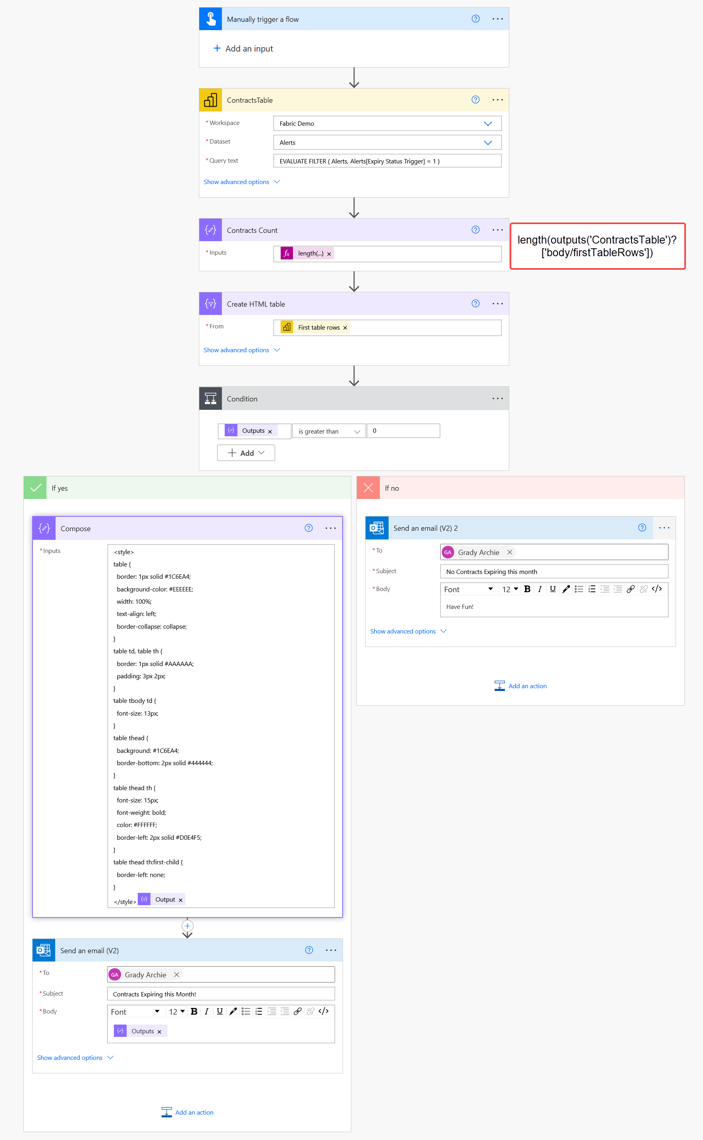Toggle Underline in Send an email (V2) body
Image resolution: width=703 pixels, height=1140 pixels.
[x=220, y=1012]
